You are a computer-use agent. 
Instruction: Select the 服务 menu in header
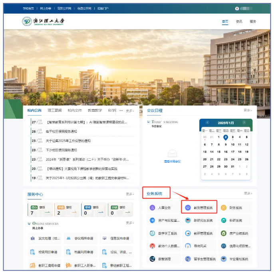click(253, 22)
